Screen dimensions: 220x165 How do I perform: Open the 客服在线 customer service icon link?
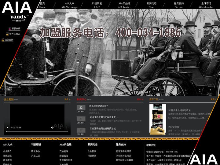(x=14, y=28)
